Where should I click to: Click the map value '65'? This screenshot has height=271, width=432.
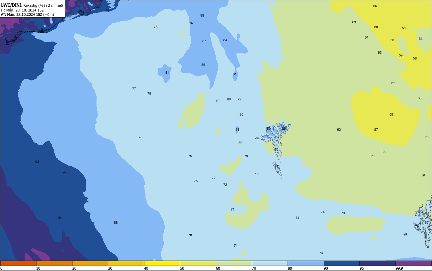tap(380, 52)
